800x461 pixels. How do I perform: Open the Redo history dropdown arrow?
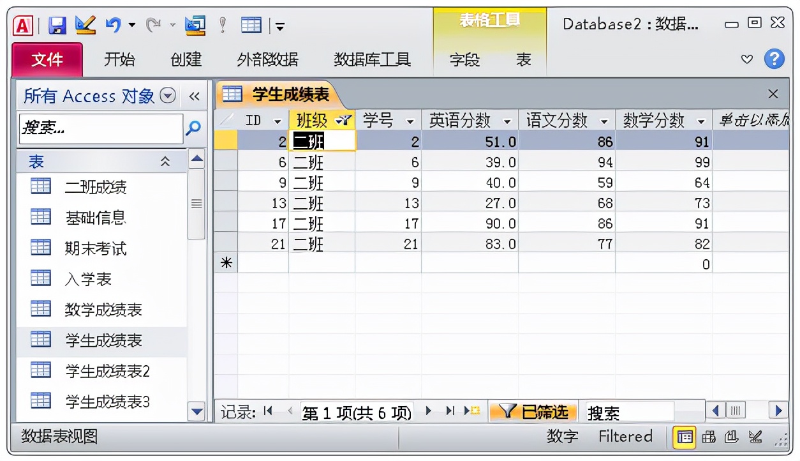point(172,26)
